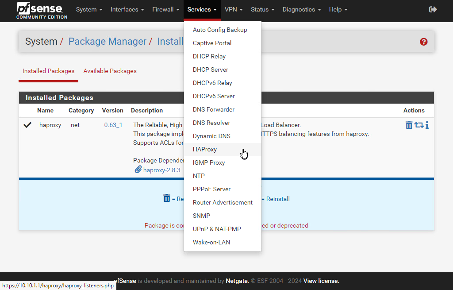Choose Auto Config Backup from Services menu

tap(223, 30)
